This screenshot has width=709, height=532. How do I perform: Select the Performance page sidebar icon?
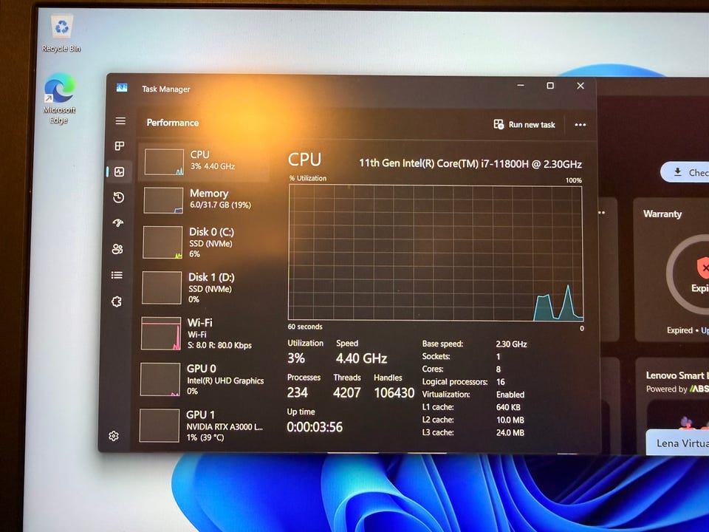tap(120, 171)
